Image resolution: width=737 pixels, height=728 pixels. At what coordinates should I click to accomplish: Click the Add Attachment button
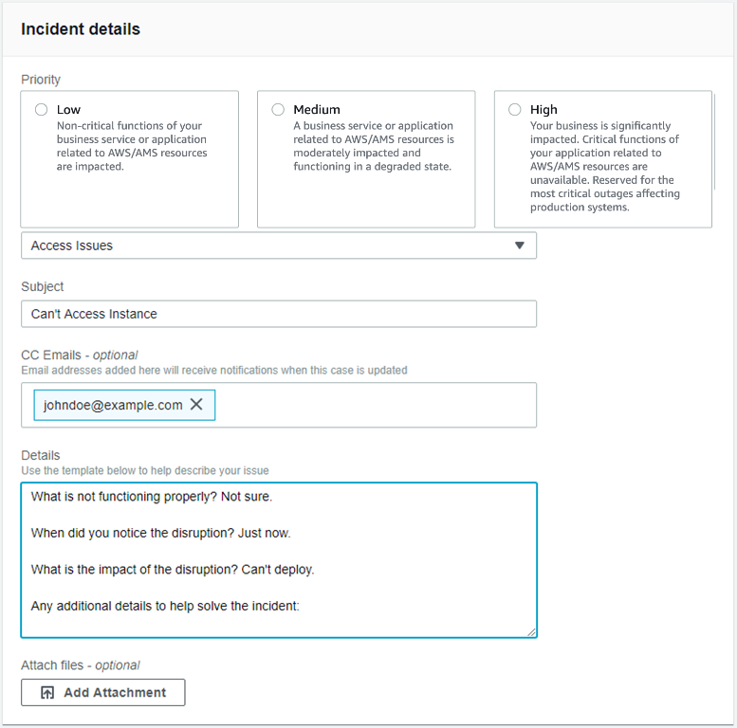coord(103,693)
